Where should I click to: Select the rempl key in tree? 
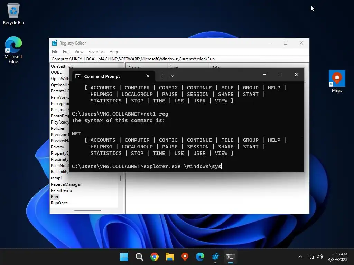click(x=56, y=178)
